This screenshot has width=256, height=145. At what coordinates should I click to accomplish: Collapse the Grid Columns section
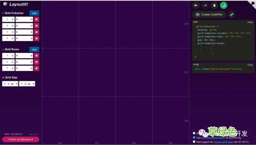(3, 13)
